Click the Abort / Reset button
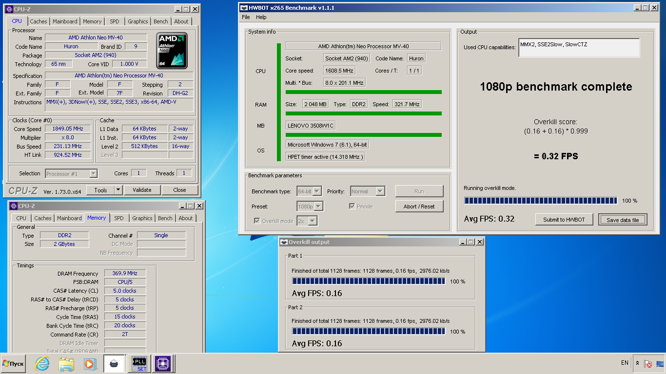The image size is (666, 374). (419, 206)
